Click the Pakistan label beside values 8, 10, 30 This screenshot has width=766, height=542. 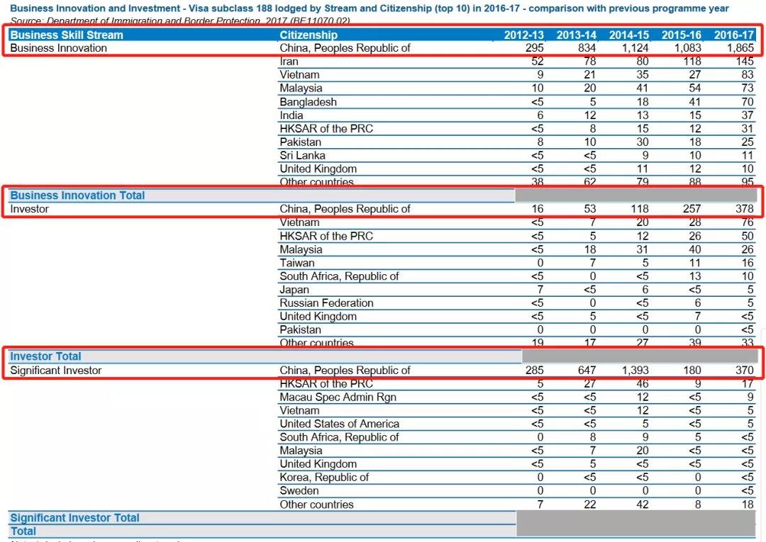301,142
